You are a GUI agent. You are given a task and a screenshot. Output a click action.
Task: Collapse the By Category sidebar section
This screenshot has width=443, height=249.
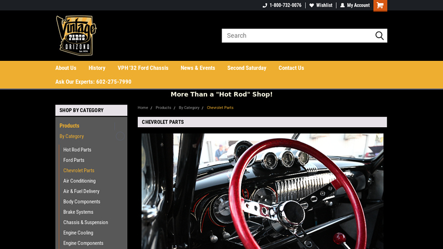tap(120, 136)
